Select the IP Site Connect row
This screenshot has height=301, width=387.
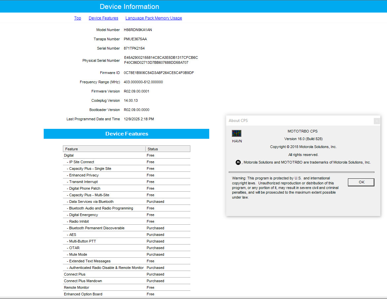coord(126,162)
